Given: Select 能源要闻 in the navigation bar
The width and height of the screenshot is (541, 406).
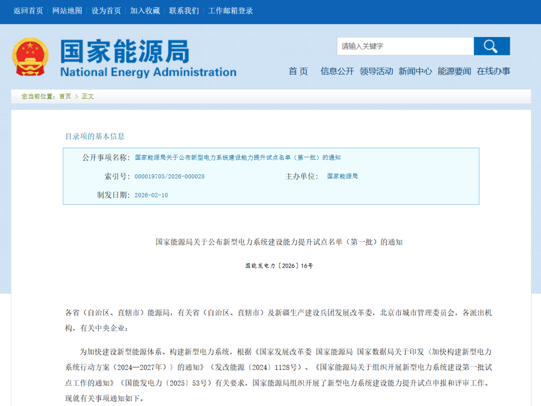Looking at the screenshot, I should click(454, 71).
